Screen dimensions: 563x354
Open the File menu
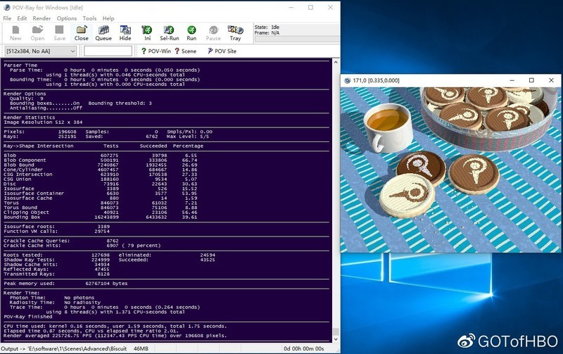8,18
